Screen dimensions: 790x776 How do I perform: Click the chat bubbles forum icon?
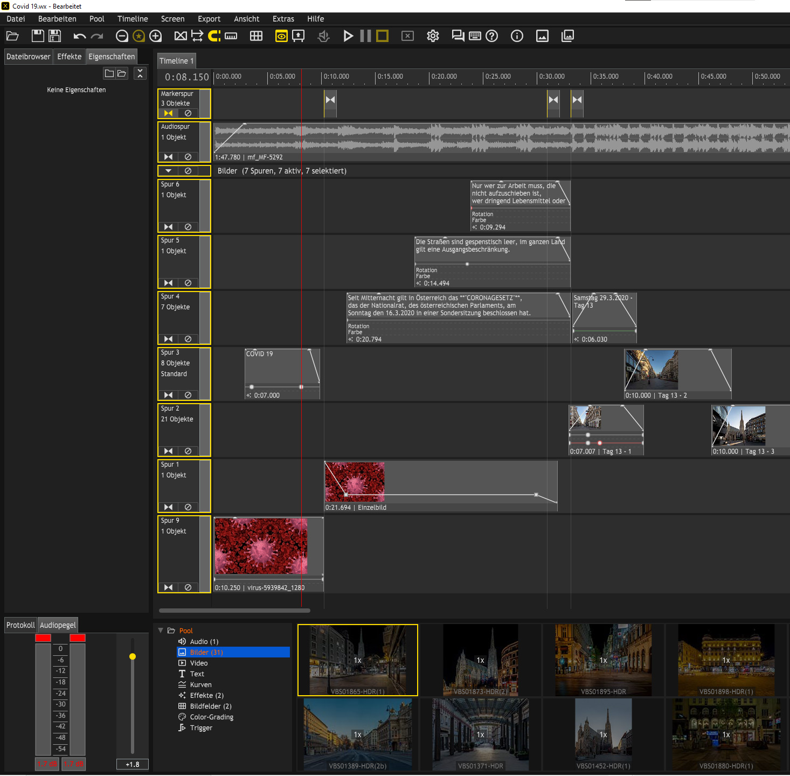click(x=458, y=36)
